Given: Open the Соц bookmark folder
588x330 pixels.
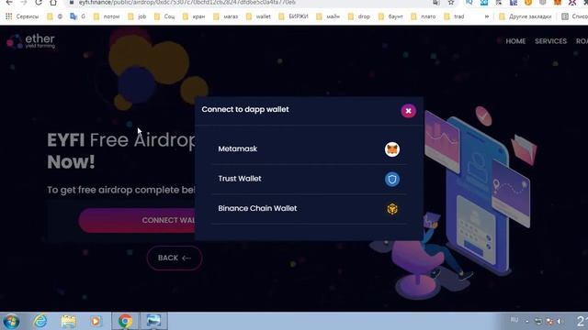Looking at the screenshot, I should coord(164,16).
